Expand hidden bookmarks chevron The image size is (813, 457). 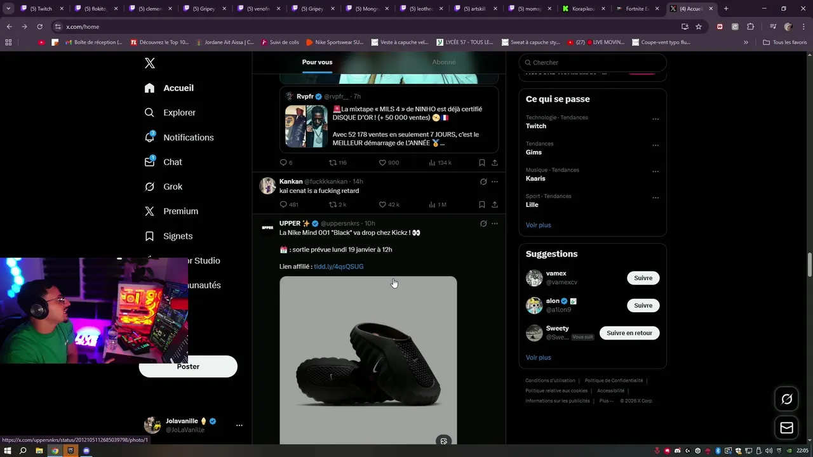coord(746,43)
